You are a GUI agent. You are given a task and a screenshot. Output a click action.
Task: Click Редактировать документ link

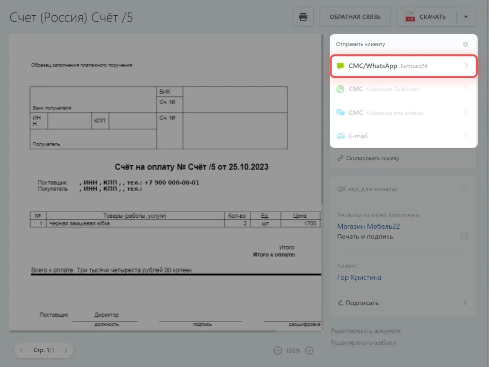point(366,331)
